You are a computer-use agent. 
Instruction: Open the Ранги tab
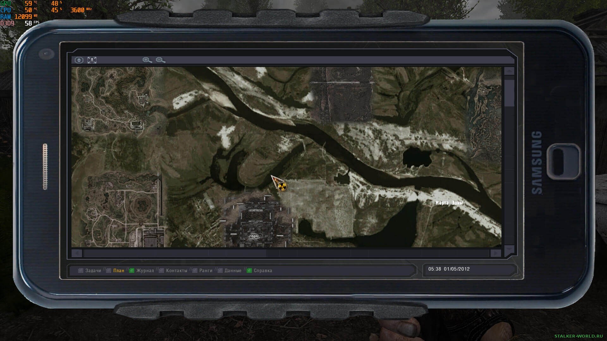click(206, 271)
